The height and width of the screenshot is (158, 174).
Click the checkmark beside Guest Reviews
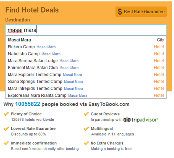tap(86, 114)
